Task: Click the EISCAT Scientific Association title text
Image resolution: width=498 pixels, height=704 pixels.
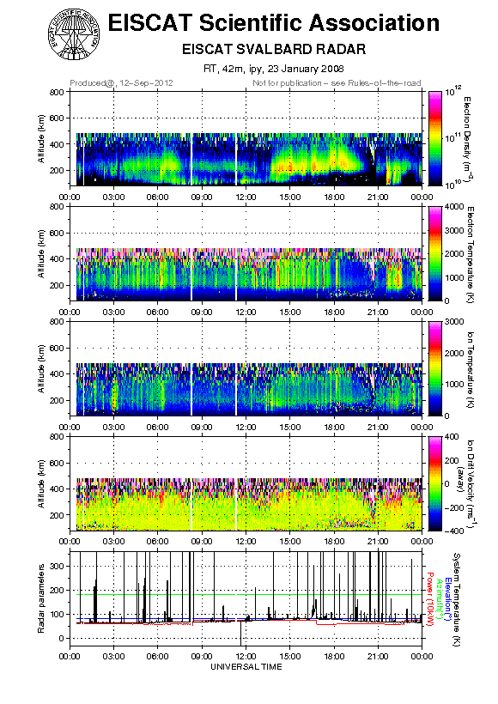Action: click(x=274, y=23)
